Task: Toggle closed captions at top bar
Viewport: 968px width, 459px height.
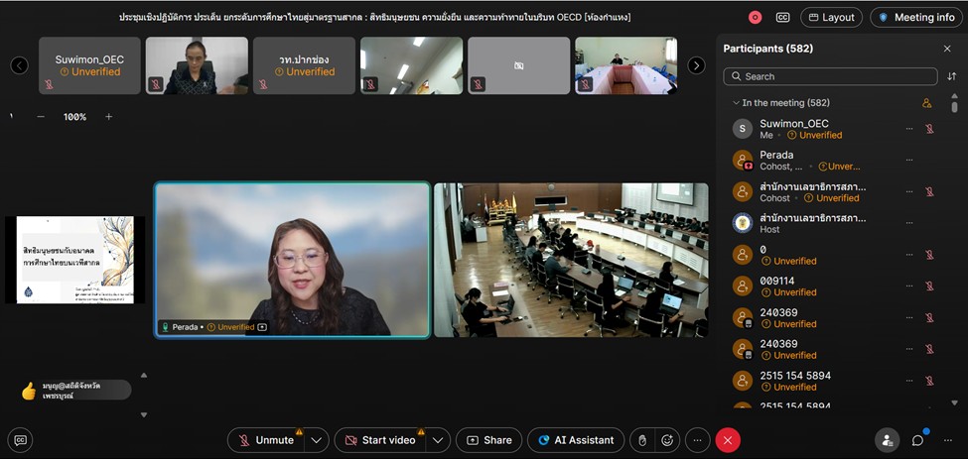Action: click(x=782, y=17)
